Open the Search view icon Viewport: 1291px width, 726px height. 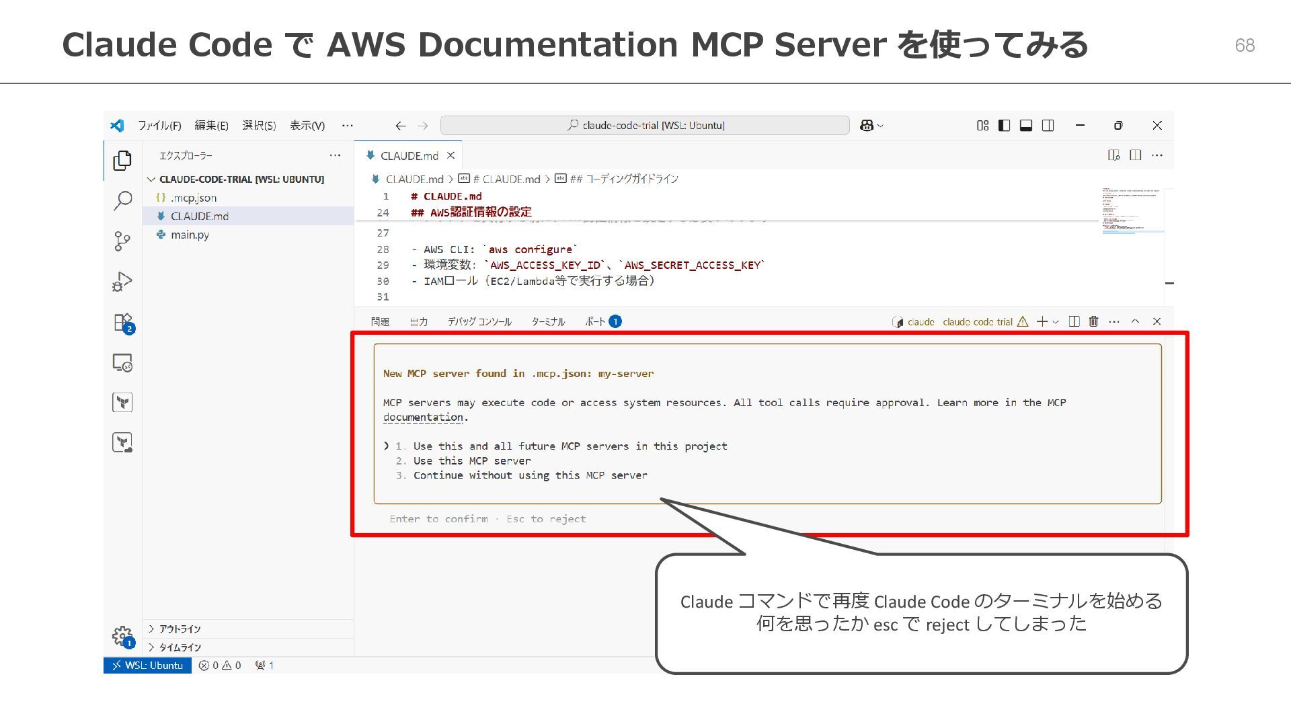122,200
